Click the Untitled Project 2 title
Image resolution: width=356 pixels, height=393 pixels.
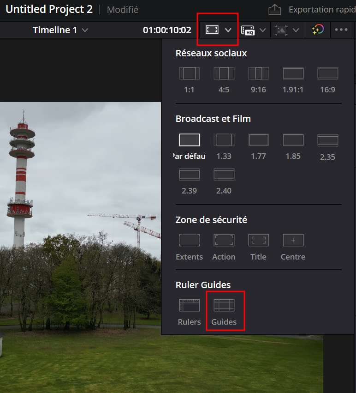(49, 10)
